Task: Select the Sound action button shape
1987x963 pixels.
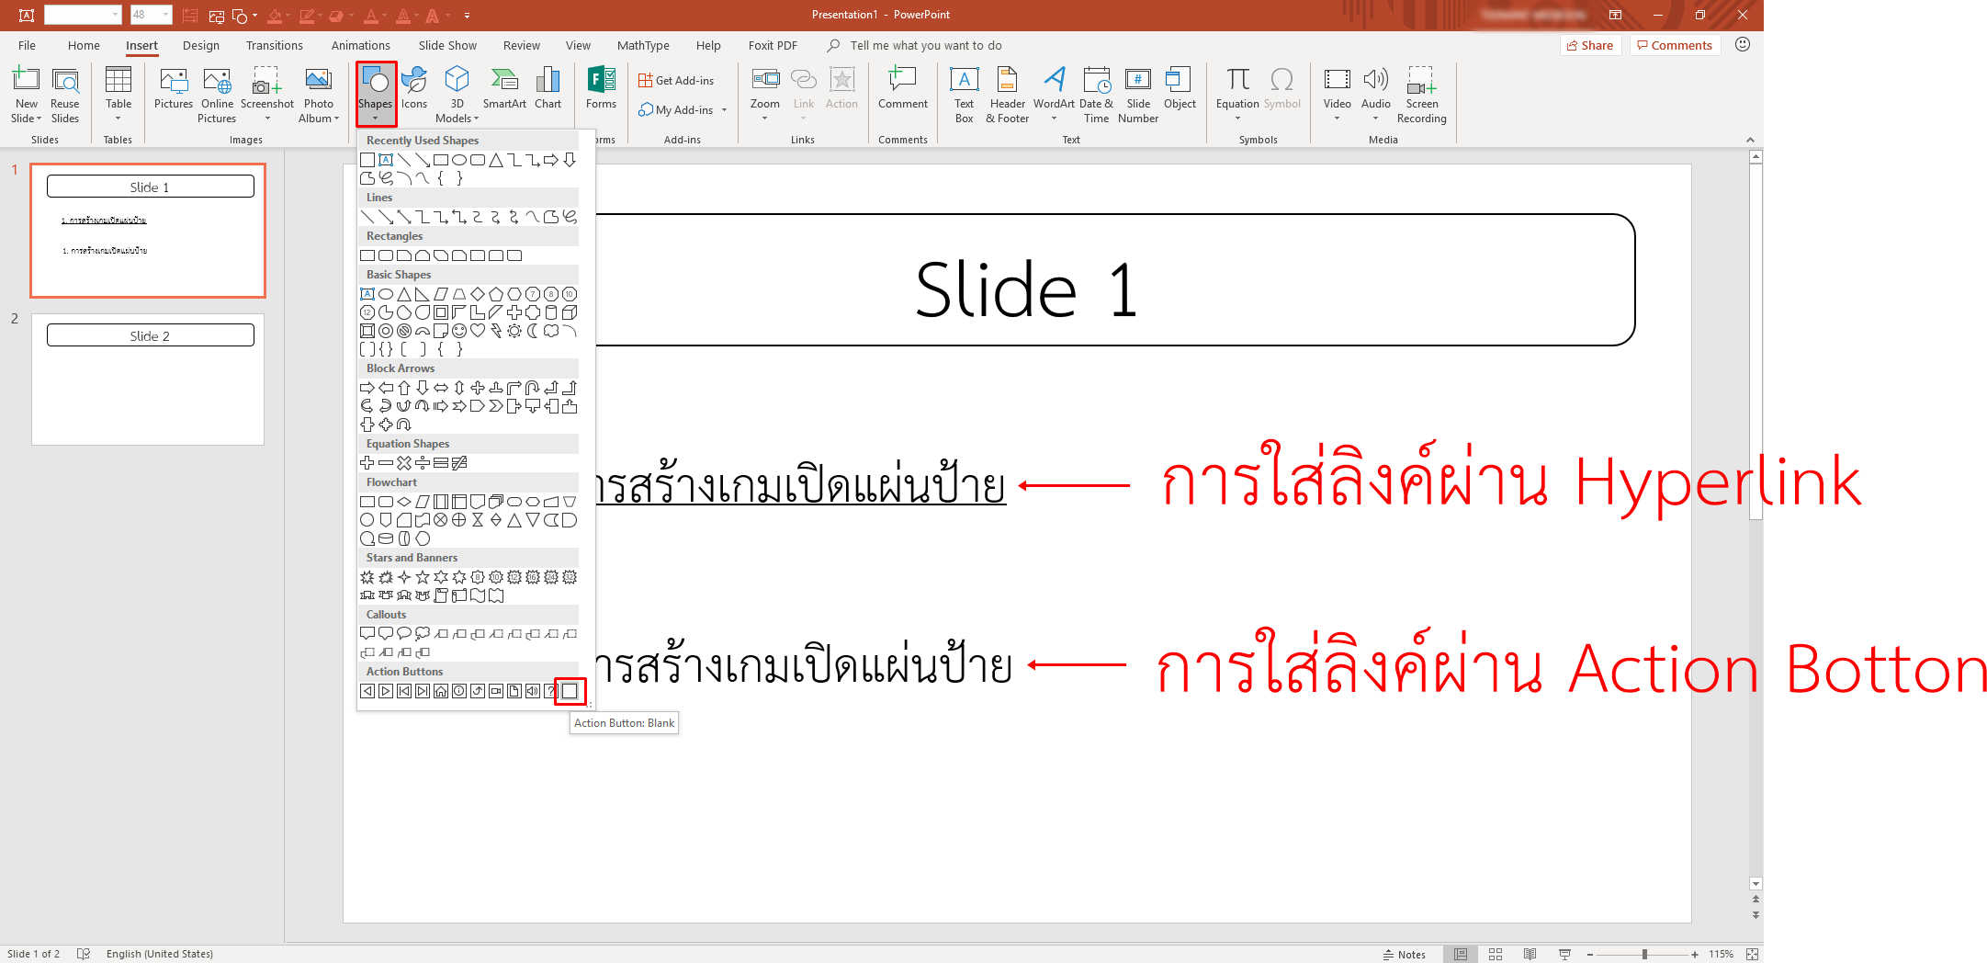Action: (533, 691)
